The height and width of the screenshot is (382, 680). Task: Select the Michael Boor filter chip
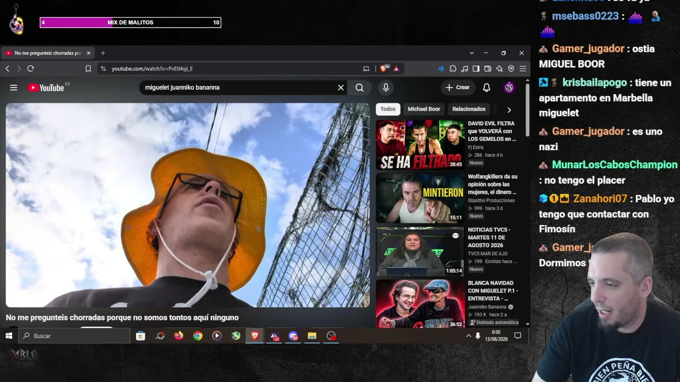click(x=424, y=109)
